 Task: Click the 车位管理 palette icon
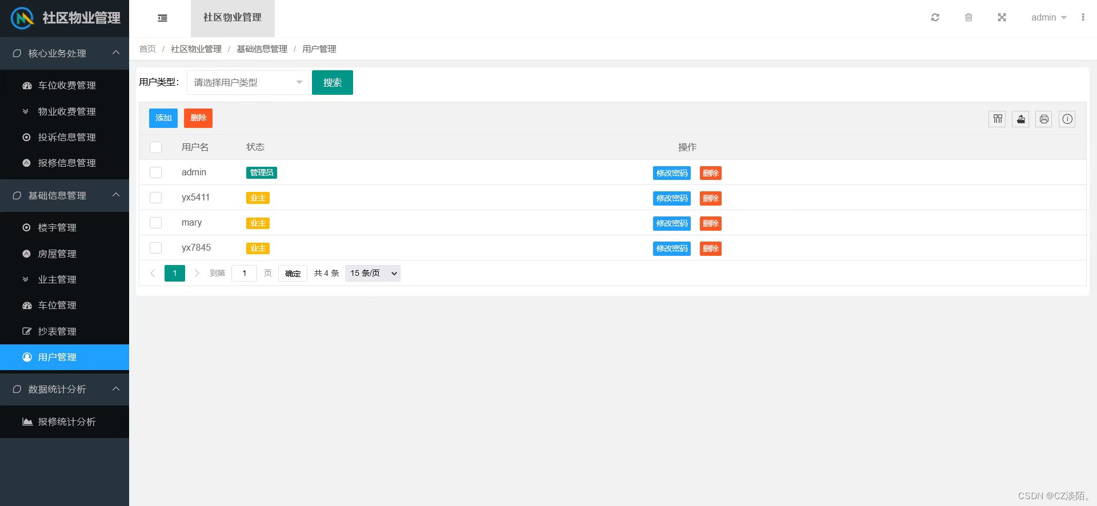(x=27, y=306)
